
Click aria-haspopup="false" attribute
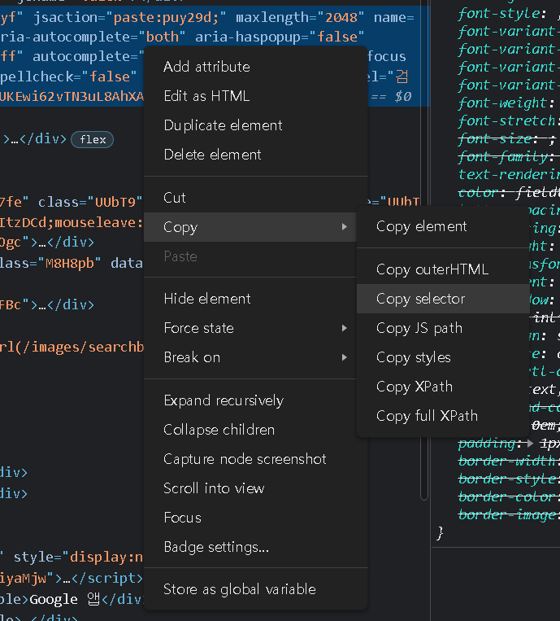(280, 37)
